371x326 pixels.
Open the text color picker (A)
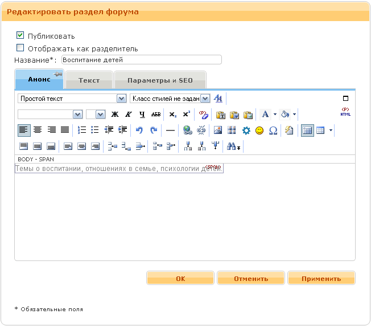pos(265,115)
